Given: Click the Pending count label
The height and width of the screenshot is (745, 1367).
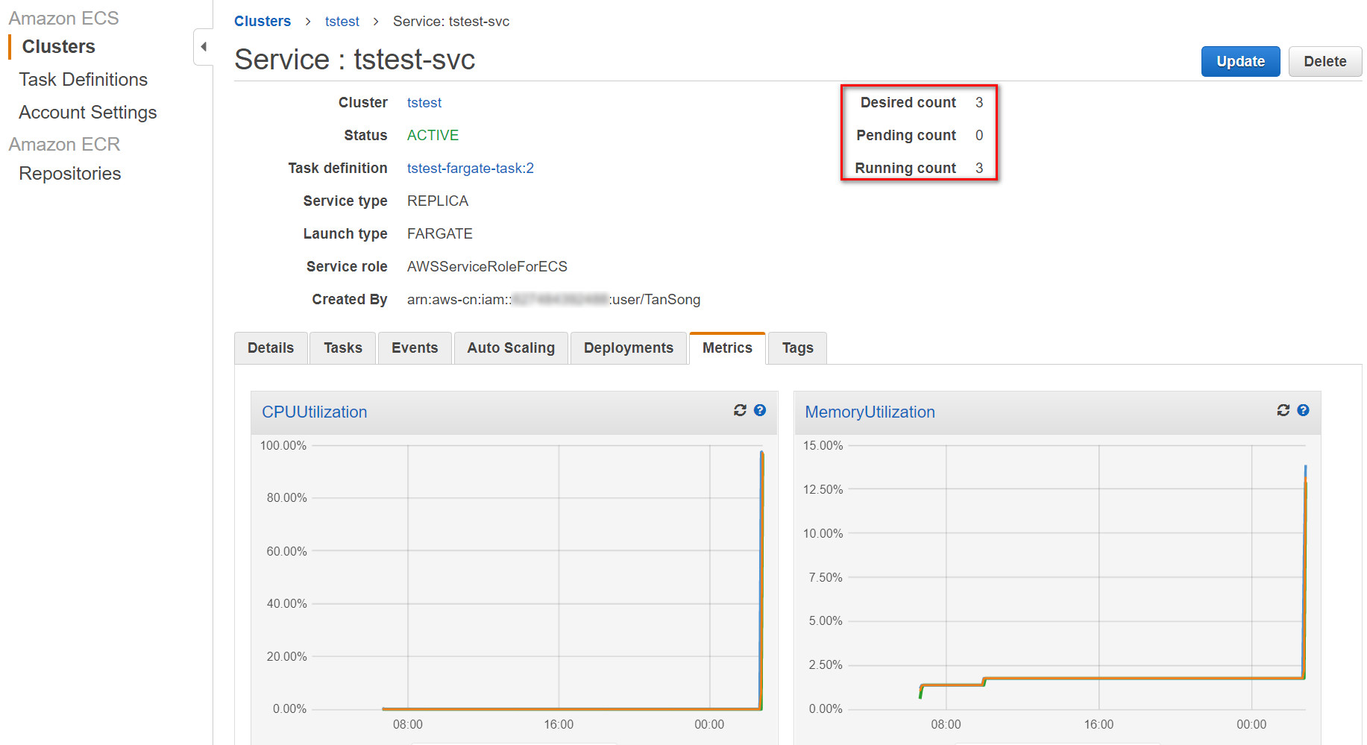Looking at the screenshot, I should coord(906,136).
